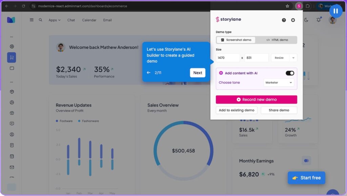The width and height of the screenshot is (347, 196).
Task: Click Record new demo button
Action: pyautogui.click(x=257, y=100)
